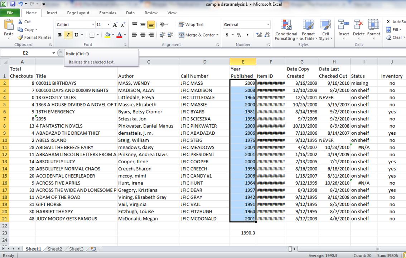Click the Increase Decimal icon

pyautogui.click(x=259, y=35)
